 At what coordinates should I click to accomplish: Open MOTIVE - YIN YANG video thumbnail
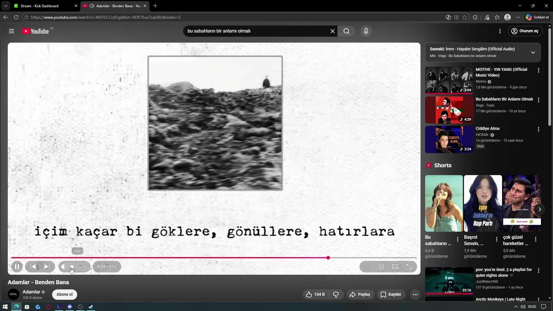(x=449, y=80)
